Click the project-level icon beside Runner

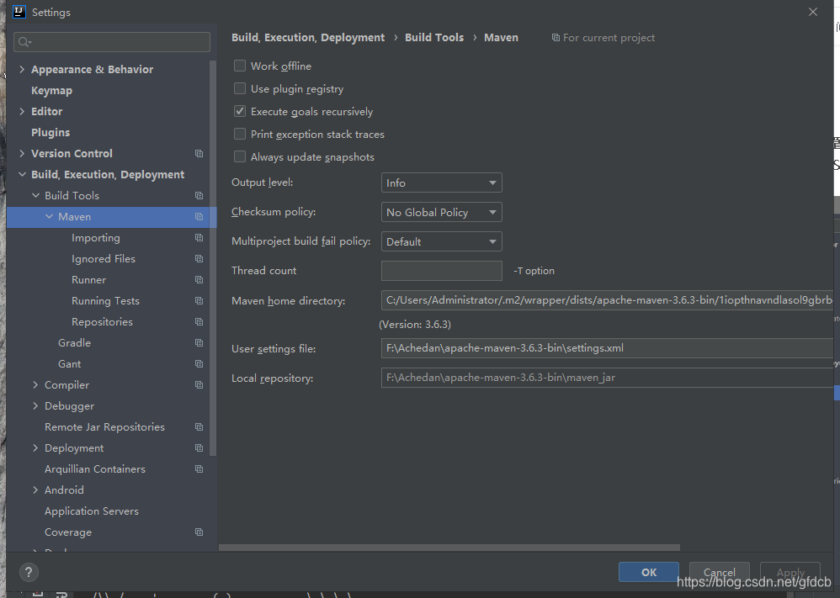point(199,280)
